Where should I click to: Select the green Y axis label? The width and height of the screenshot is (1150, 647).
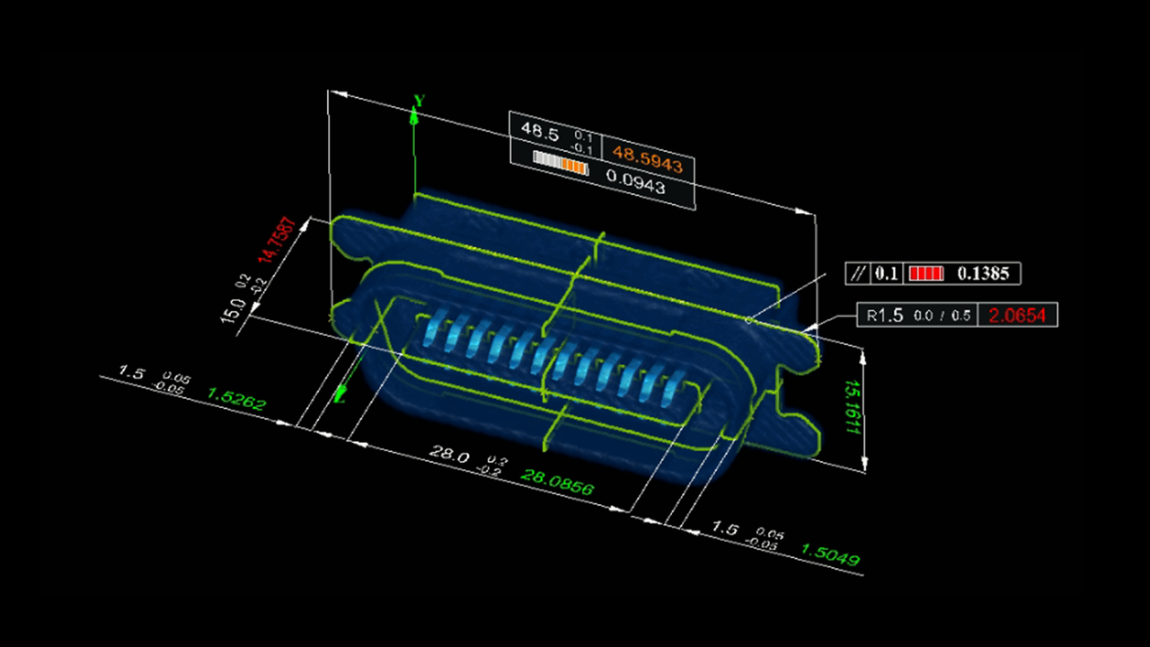tap(418, 101)
